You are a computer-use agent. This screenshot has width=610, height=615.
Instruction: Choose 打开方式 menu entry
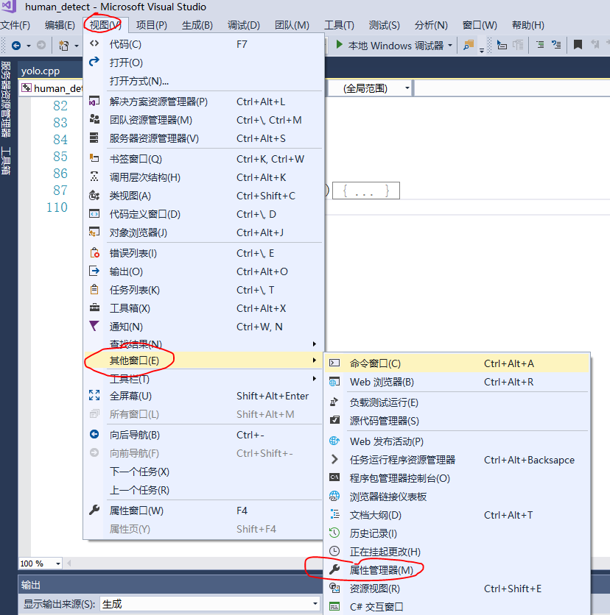pyautogui.click(x=203, y=81)
